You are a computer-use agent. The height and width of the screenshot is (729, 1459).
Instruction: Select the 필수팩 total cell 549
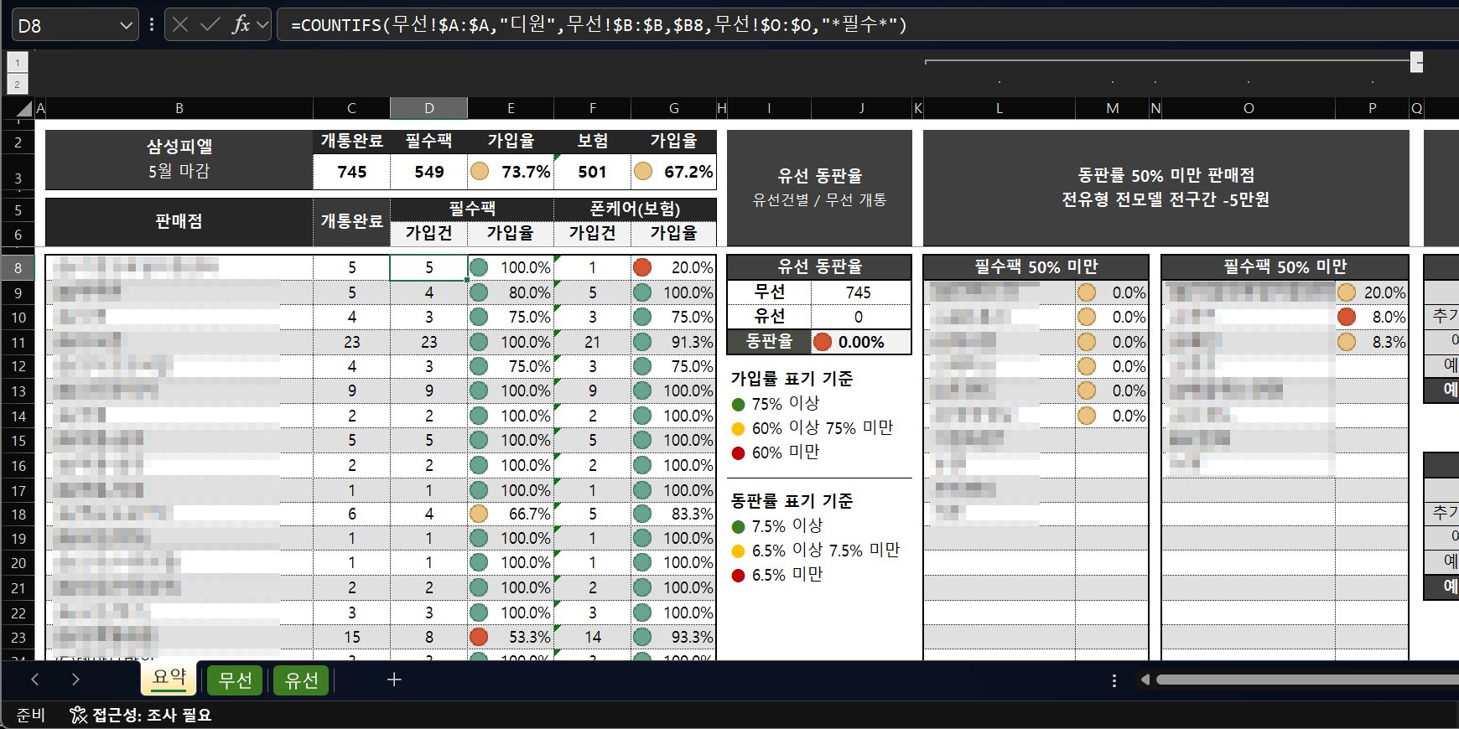[x=428, y=172]
